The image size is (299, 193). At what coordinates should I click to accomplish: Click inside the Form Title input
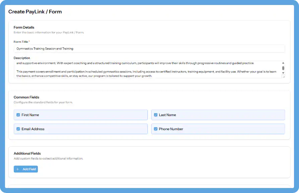(x=101, y=48)
